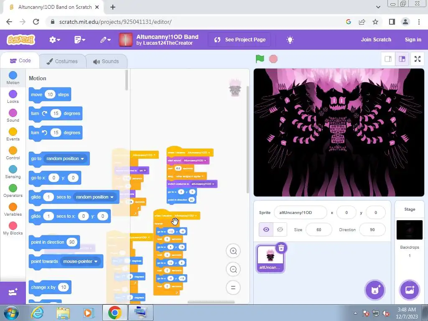Switch to the Code tab
The width and height of the screenshot is (428, 321).
pos(20,61)
